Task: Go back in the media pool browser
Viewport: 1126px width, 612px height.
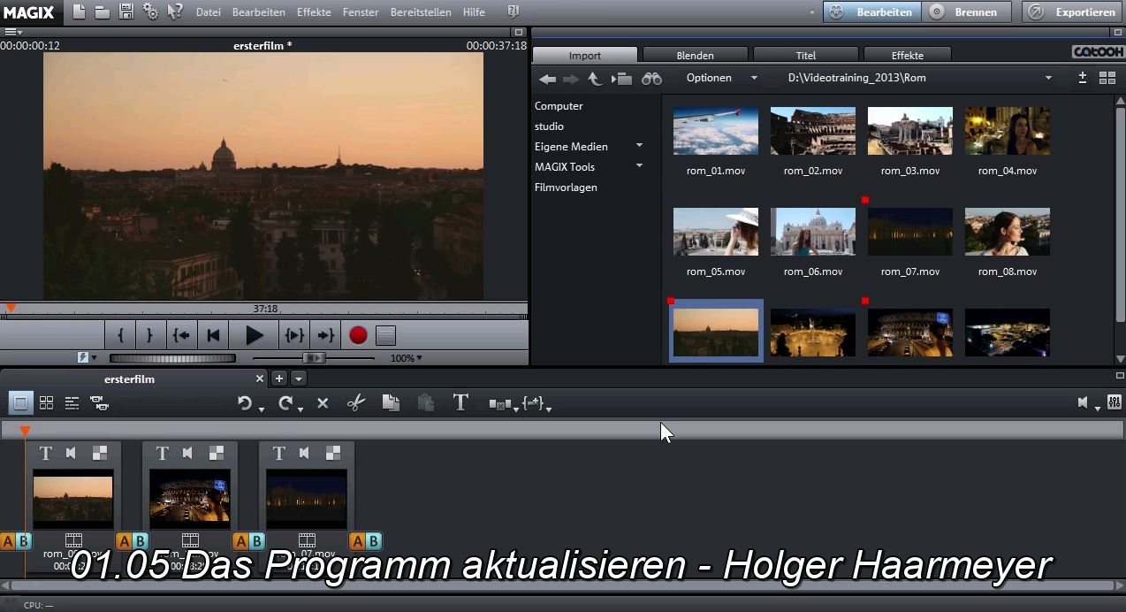Action: click(x=548, y=79)
